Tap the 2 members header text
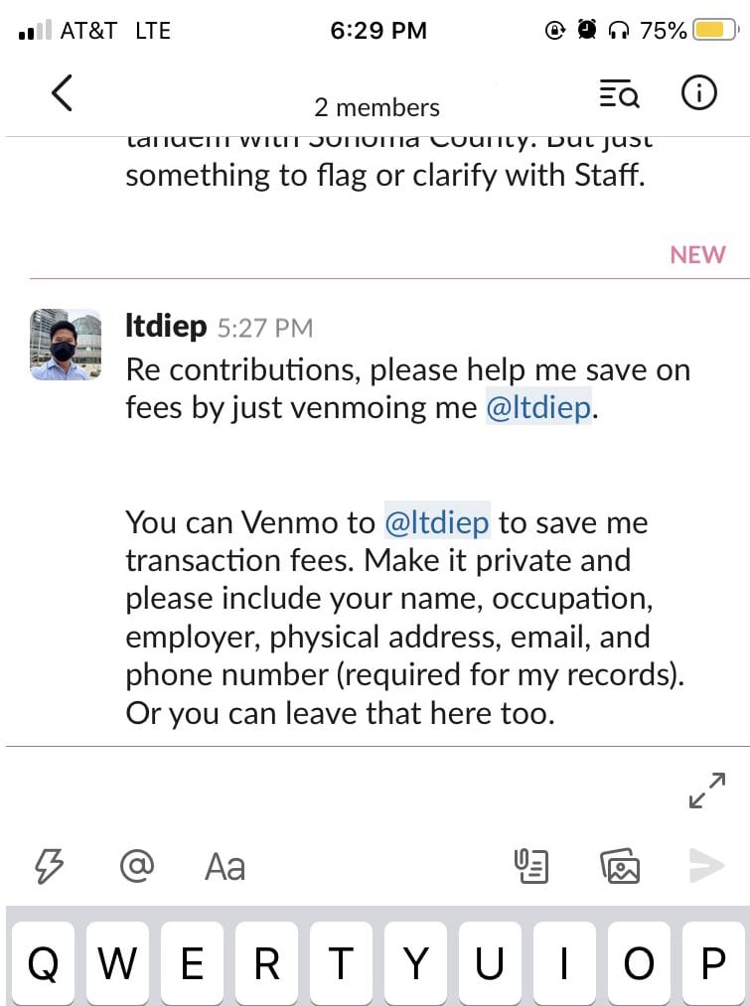 (376, 107)
